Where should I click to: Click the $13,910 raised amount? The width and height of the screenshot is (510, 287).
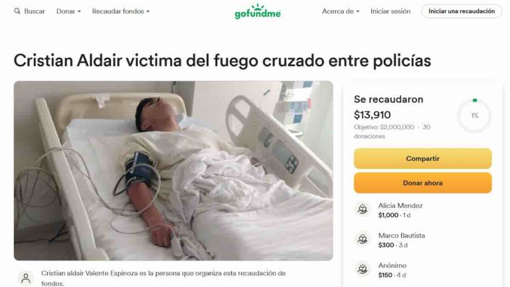click(372, 115)
